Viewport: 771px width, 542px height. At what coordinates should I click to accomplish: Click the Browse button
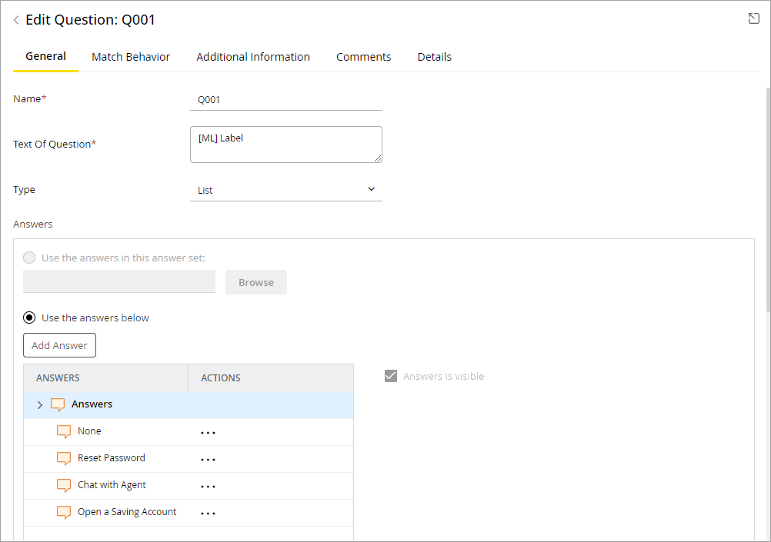coord(255,282)
